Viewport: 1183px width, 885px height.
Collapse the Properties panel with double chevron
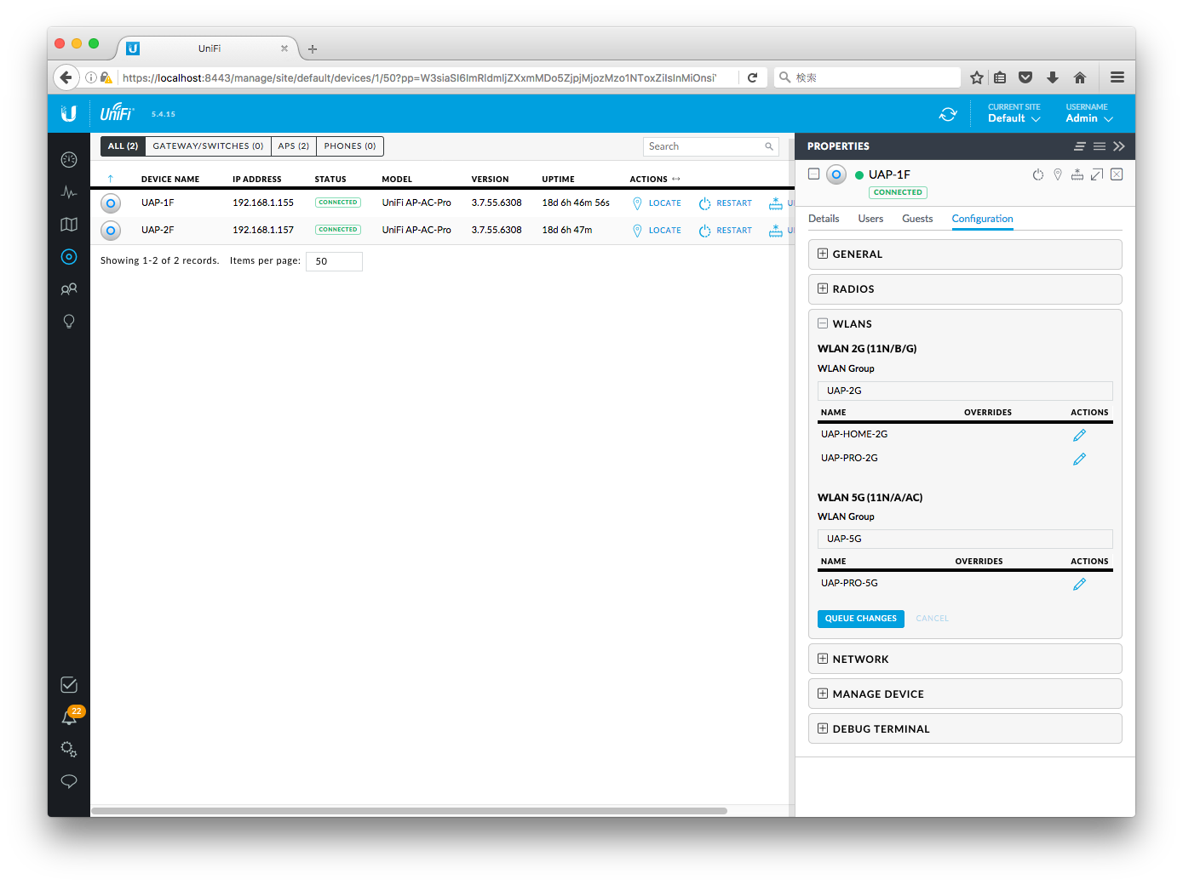[x=1119, y=146]
